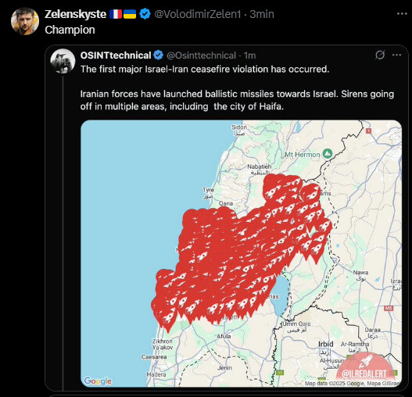Open the 3min timestamp of the tweet
The height and width of the screenshot is (397, 412).
[262, 14]
